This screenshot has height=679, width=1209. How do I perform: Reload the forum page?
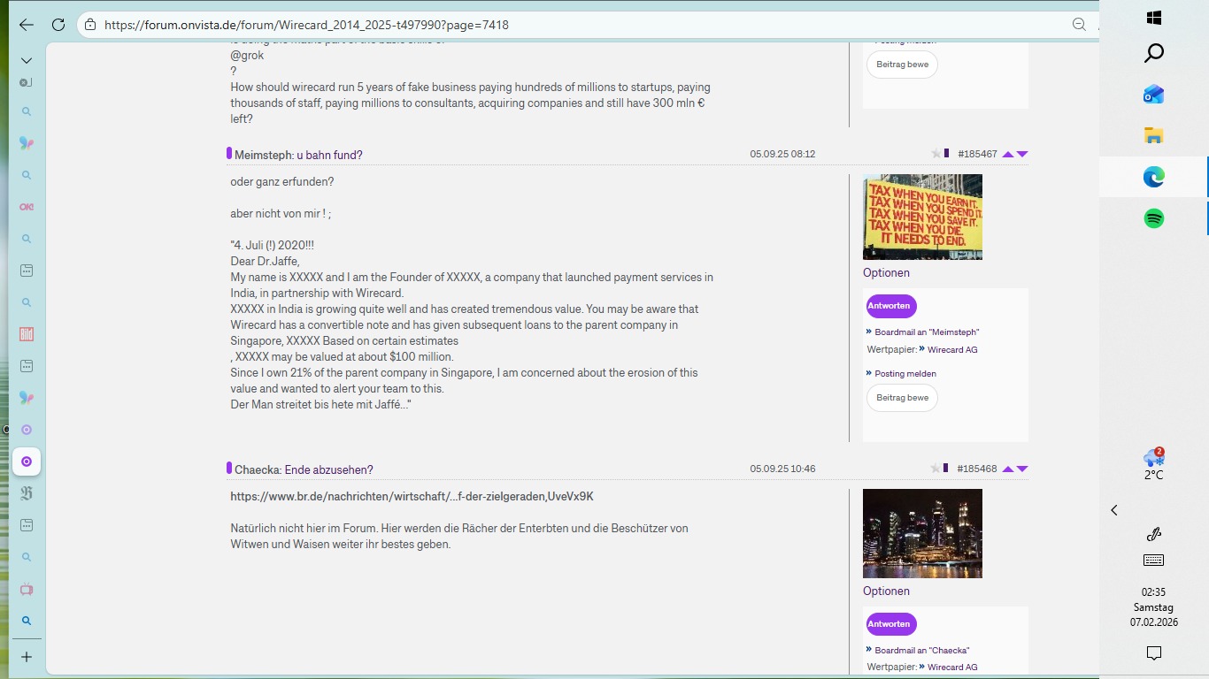(x=58, y=25)
